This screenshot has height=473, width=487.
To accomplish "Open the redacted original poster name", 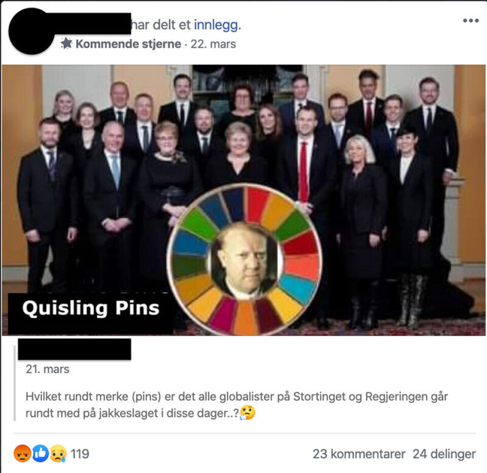I will click(x=75, y=349).
